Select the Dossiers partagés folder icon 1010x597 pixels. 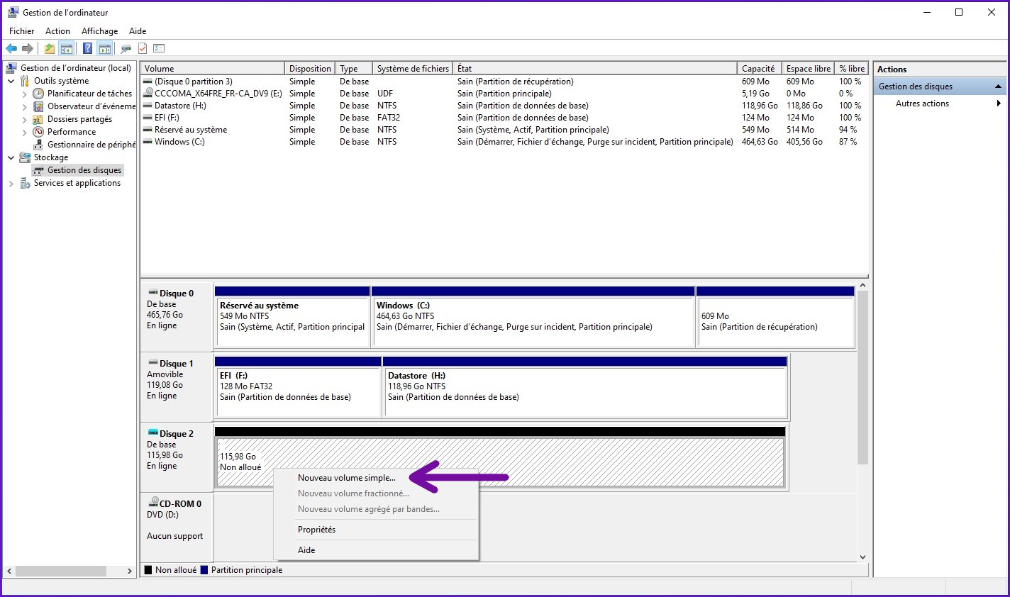pyautogui.click(x=38, y=119)
